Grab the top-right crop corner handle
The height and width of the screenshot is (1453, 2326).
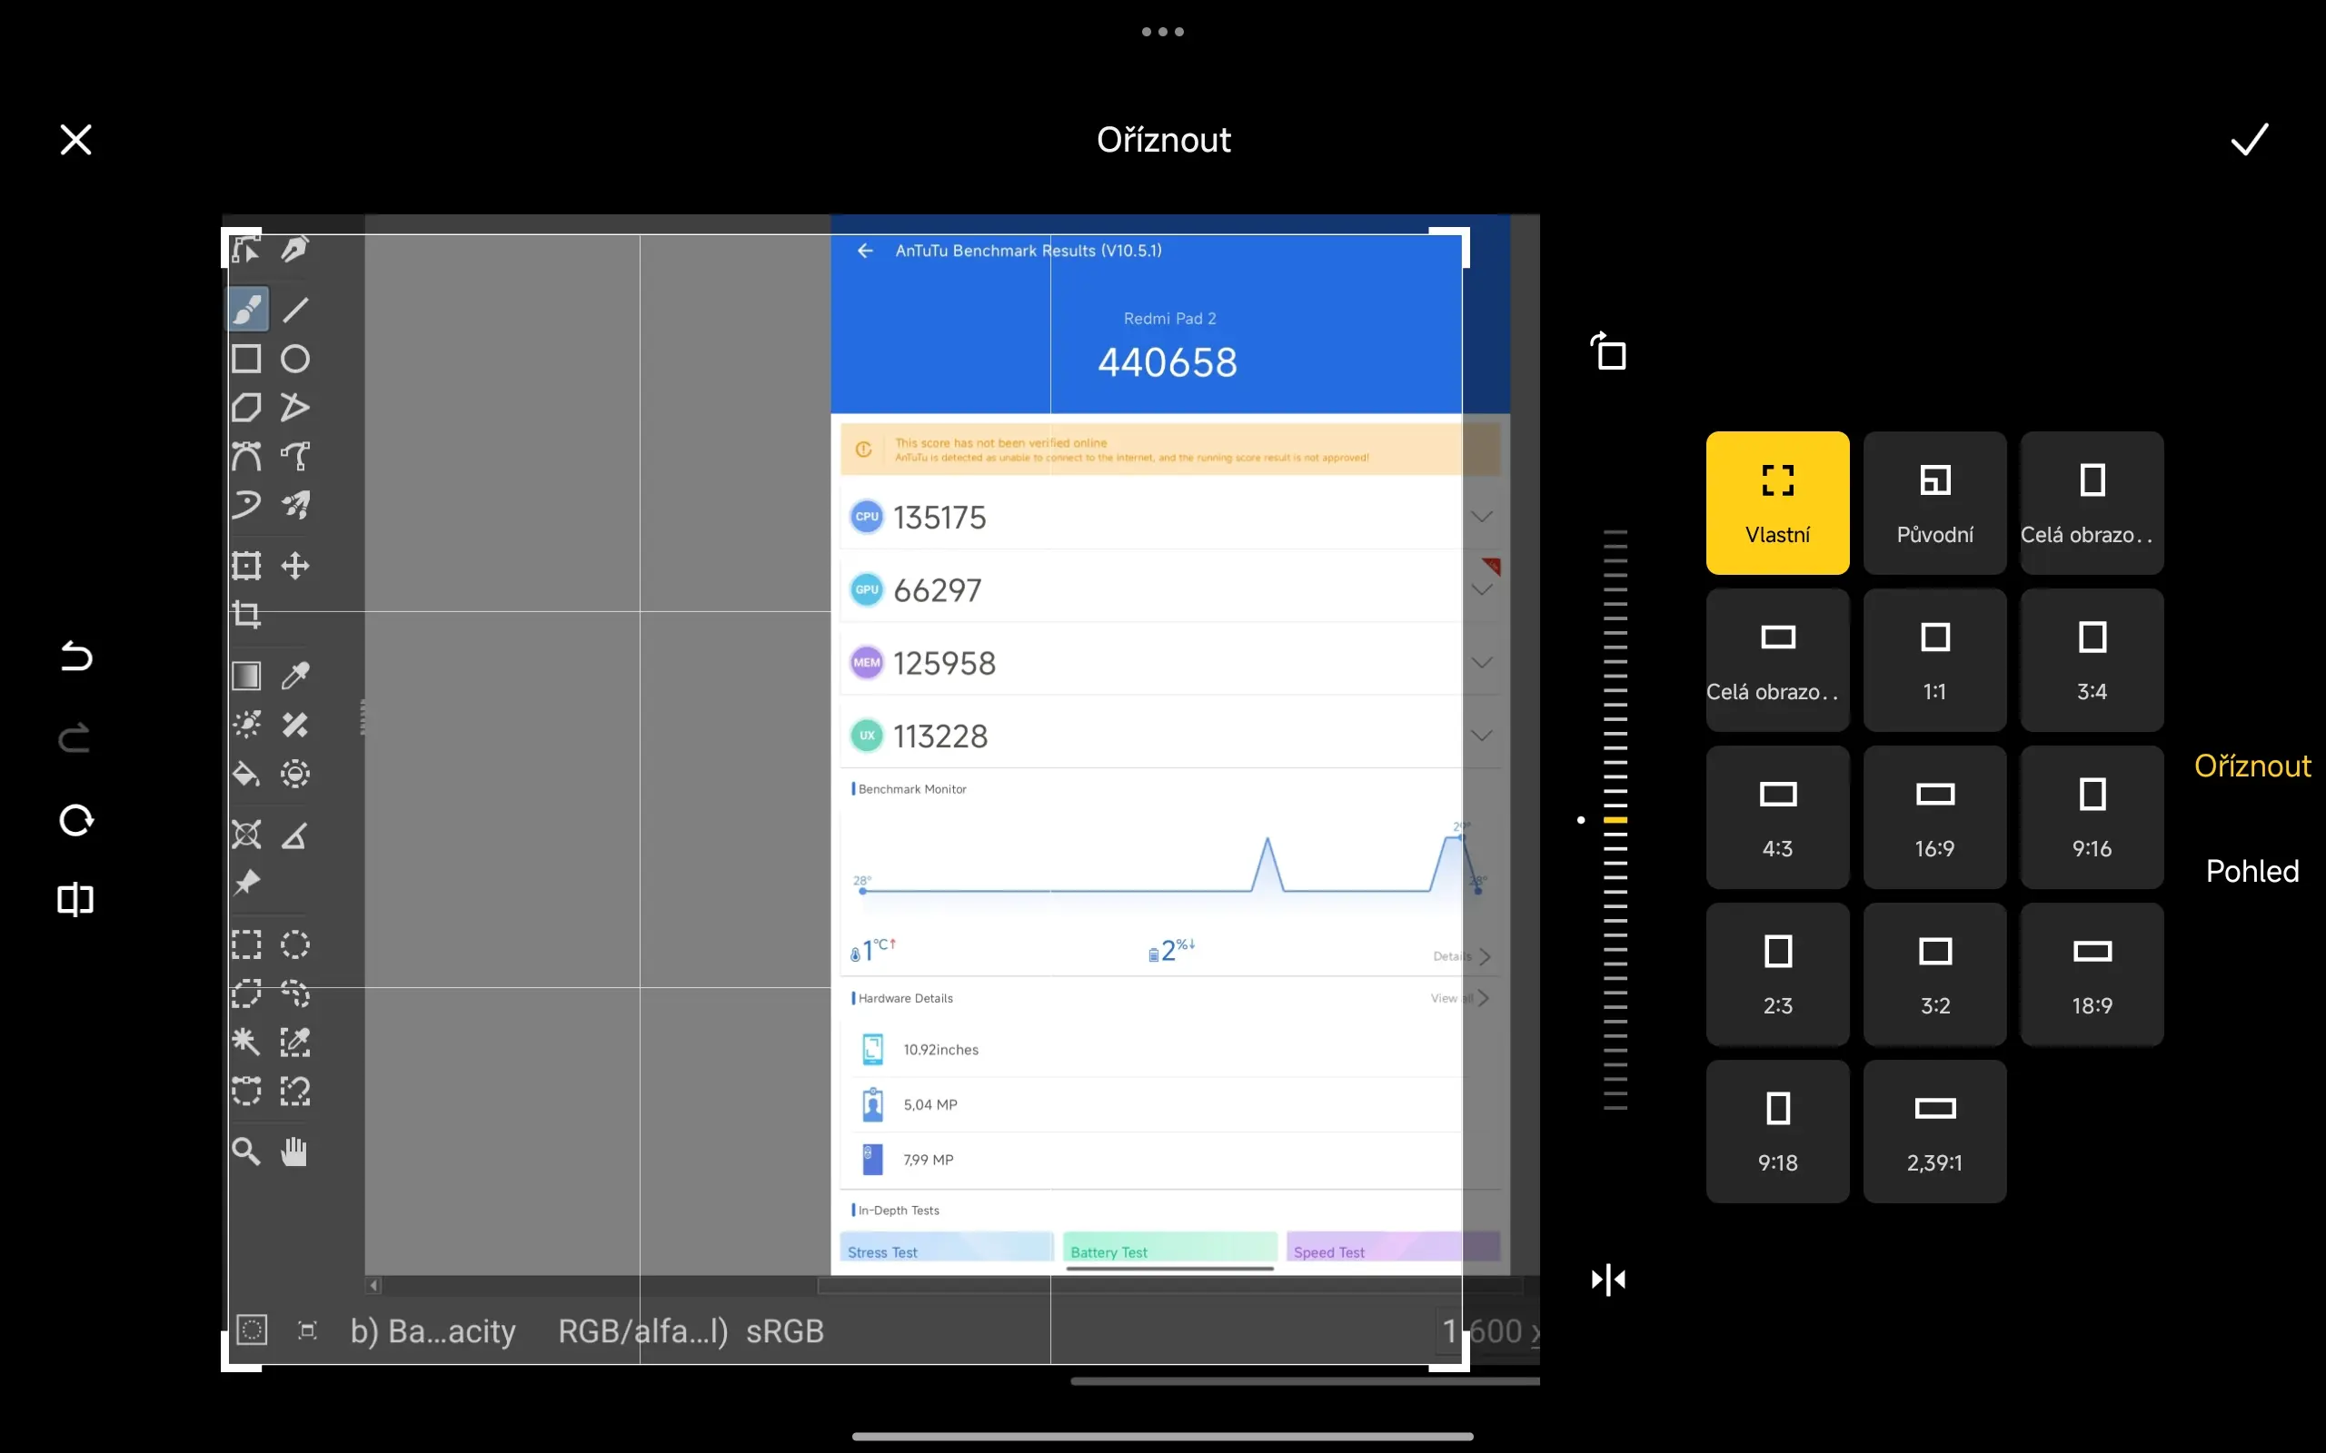[x=1450, y=246]
